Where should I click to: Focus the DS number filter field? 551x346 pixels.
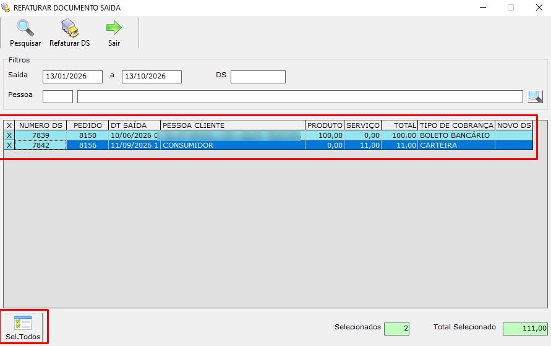click(x=258, y=77)
